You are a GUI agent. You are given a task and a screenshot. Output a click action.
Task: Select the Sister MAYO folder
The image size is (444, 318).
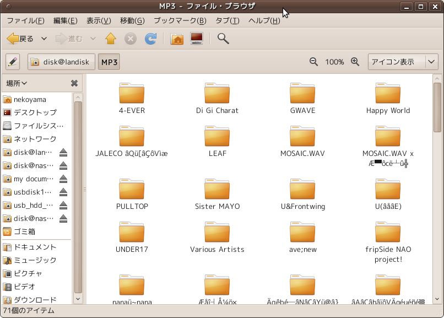click(x=217, y=189)
